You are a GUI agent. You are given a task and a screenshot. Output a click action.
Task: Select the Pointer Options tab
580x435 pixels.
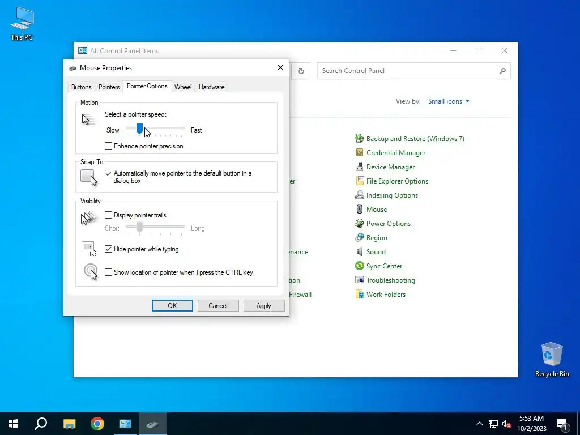[x=147, y=86]
